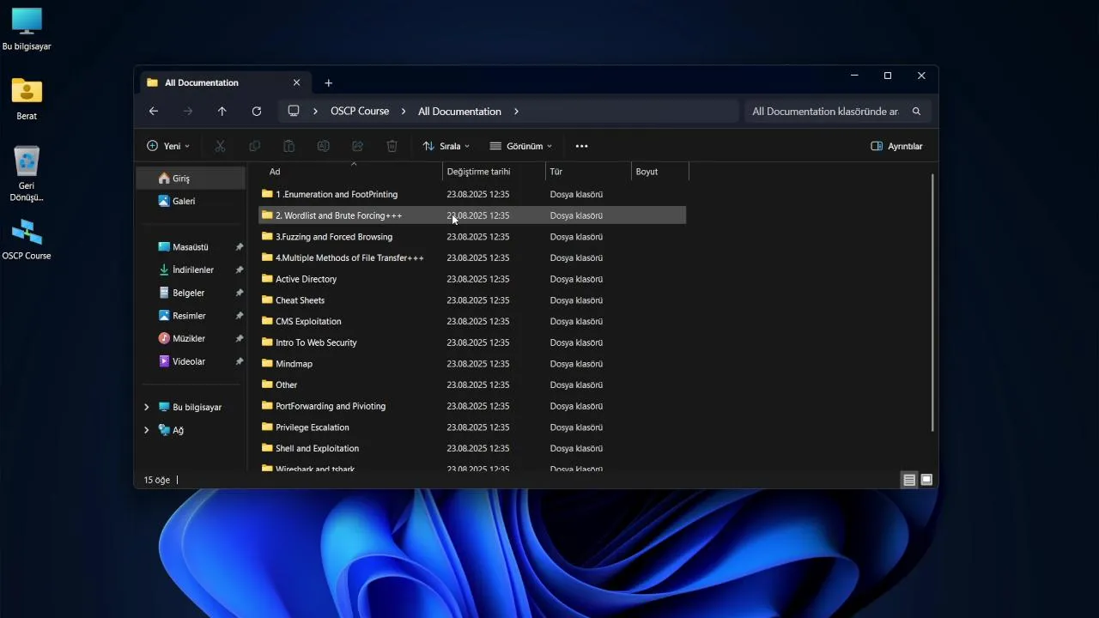Refresh the current folder view
The image size is (1099, 618).
(257, 112)
